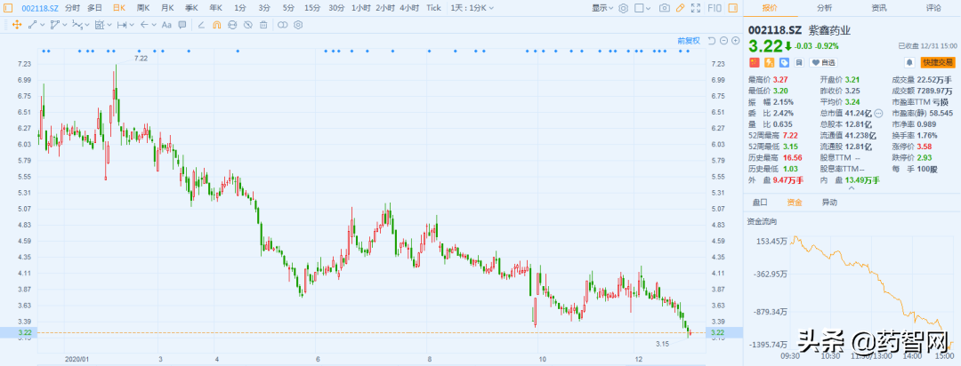Image resolution: width=961 pixels, height=366 pixels.
Task: Select the 周K weekly period
Action: [143, 8]
